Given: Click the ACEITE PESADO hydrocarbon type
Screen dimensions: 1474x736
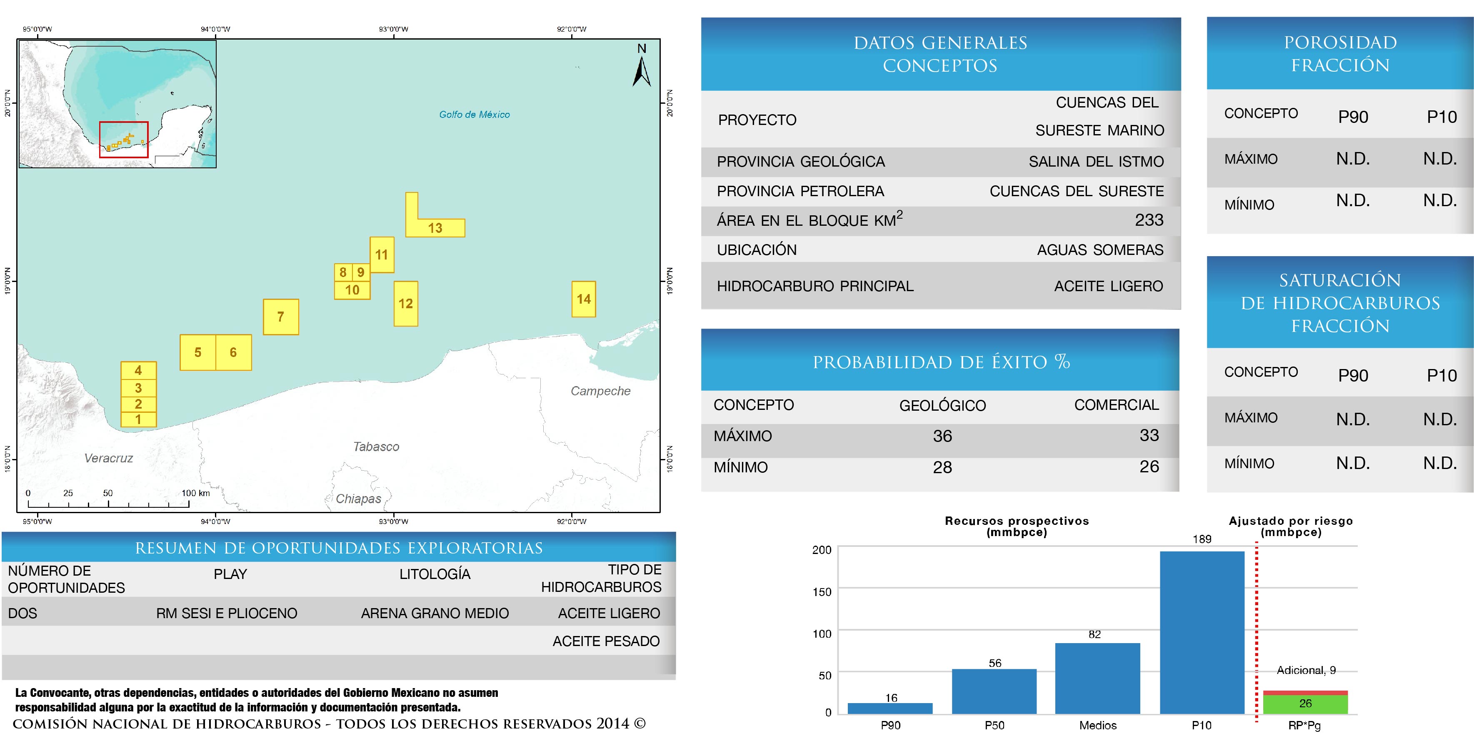Looking at the screenshot, I should (x=606, y=641).
